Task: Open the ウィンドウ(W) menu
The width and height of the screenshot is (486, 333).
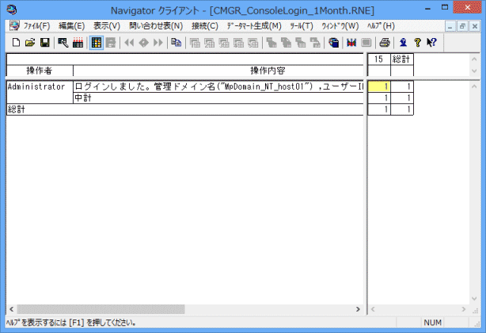Action: click(340, 26)
